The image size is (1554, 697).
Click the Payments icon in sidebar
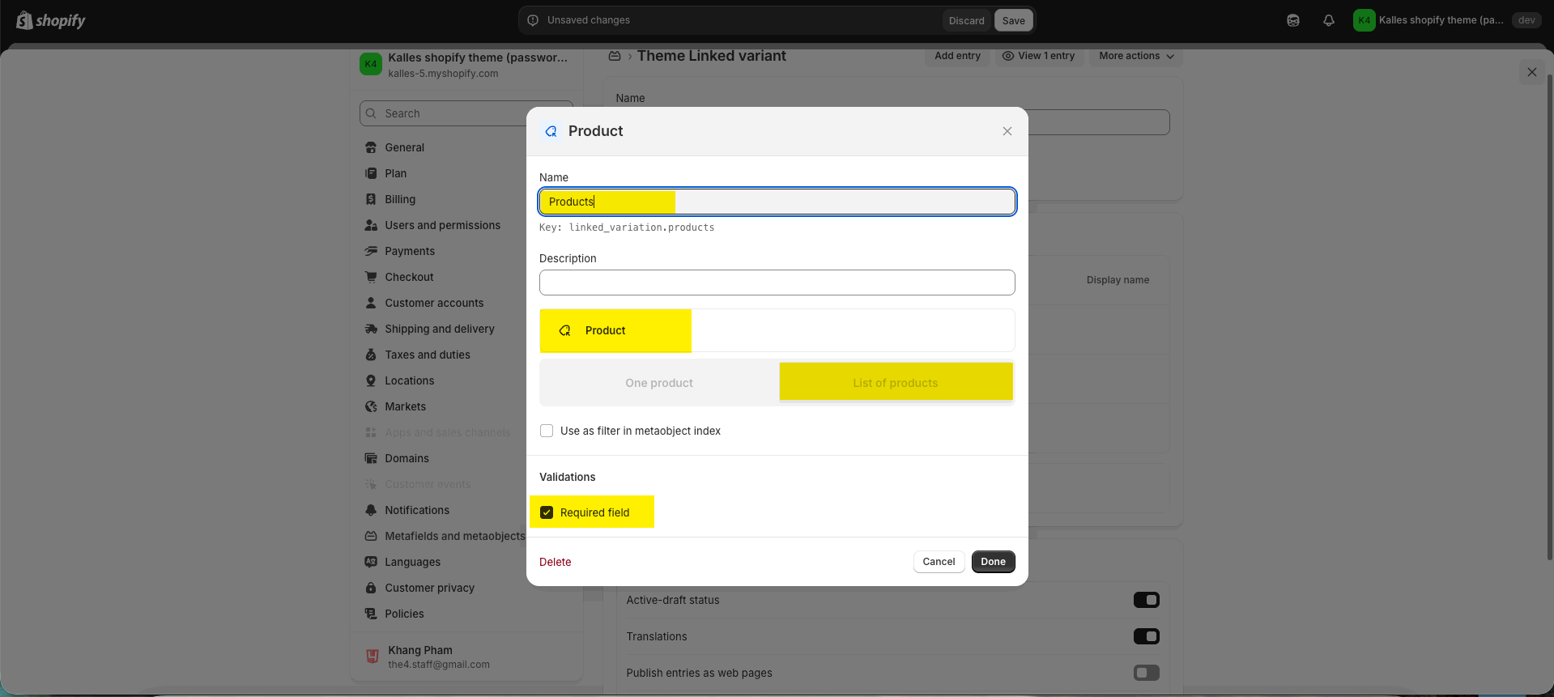coord(371,251)
